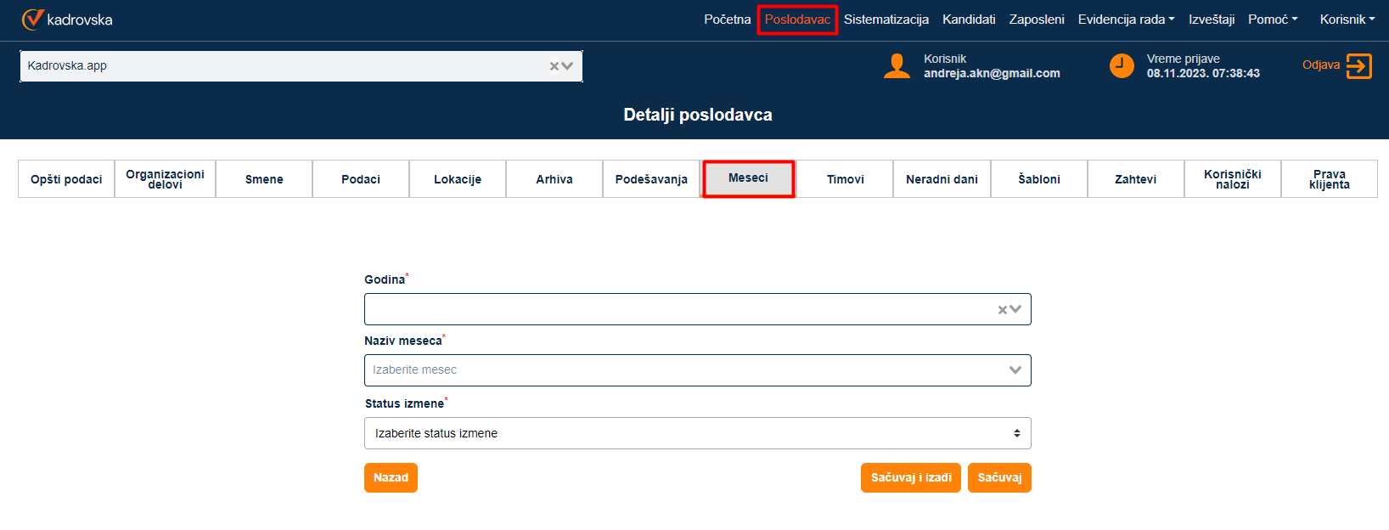The height and width of the screenshot is (530, 1389).
Task: Open the Pomoć help menu
Action: (x=1273, y=20)
